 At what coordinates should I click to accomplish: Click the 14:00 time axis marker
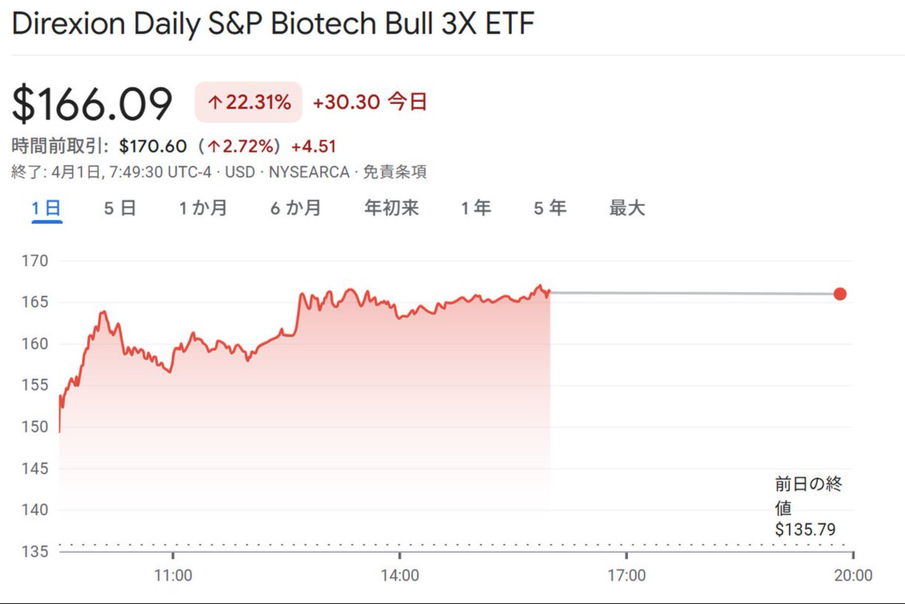[x=400, y=575]
